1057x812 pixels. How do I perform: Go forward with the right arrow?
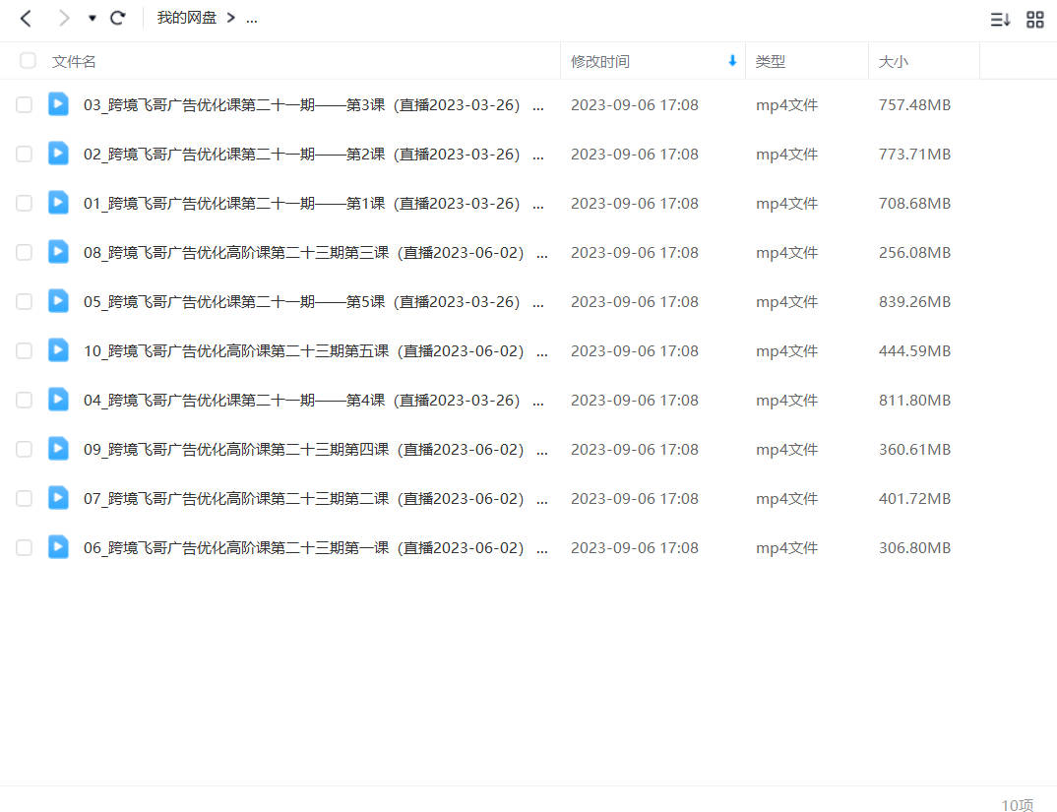pyautogui.click(x=63, y=19)
